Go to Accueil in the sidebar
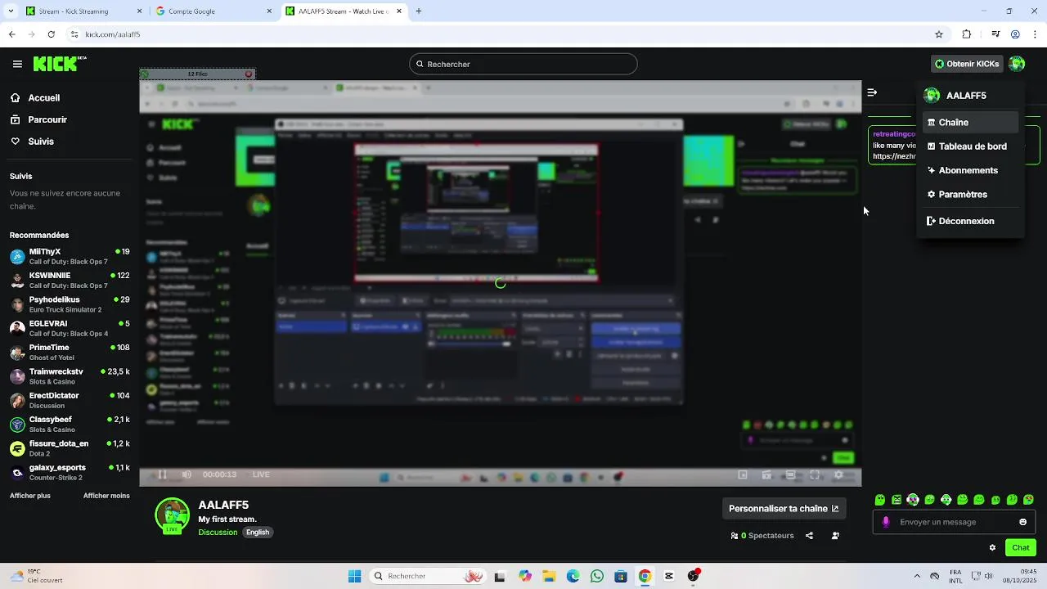 [x=44, y=98]
